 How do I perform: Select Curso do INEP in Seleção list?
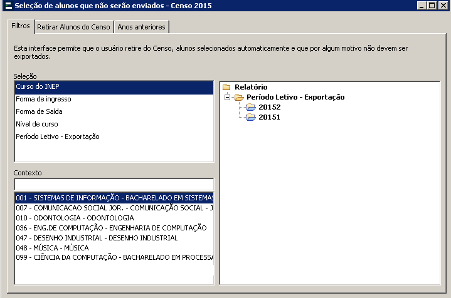click(38, 86)
